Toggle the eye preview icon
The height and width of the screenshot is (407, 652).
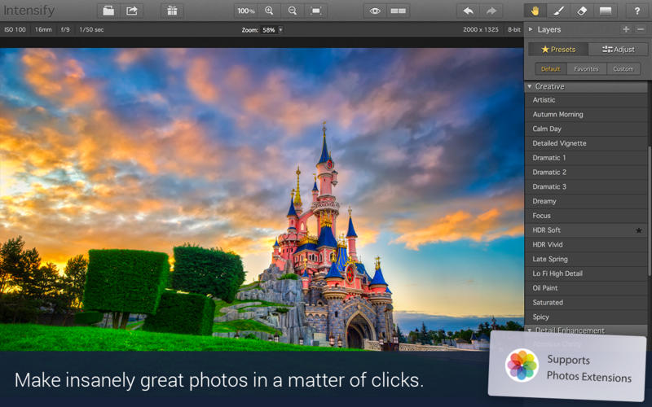[x=375, y=11]
